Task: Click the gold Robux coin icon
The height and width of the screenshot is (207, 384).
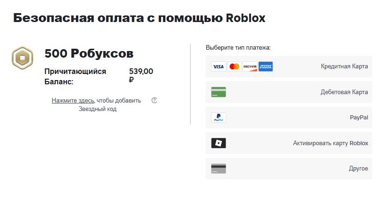Action: pos(22,58)
